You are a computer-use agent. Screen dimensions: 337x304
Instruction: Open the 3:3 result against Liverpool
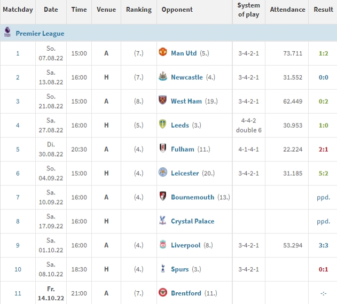tap(323, 245)
